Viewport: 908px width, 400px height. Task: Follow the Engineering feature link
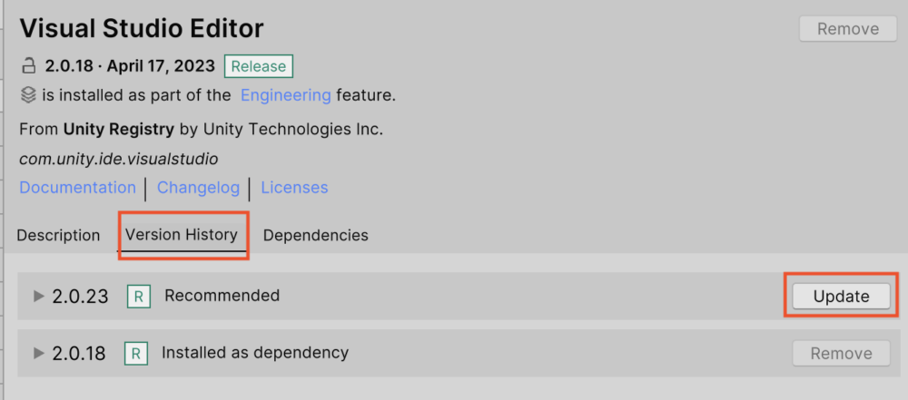(285, 95)
